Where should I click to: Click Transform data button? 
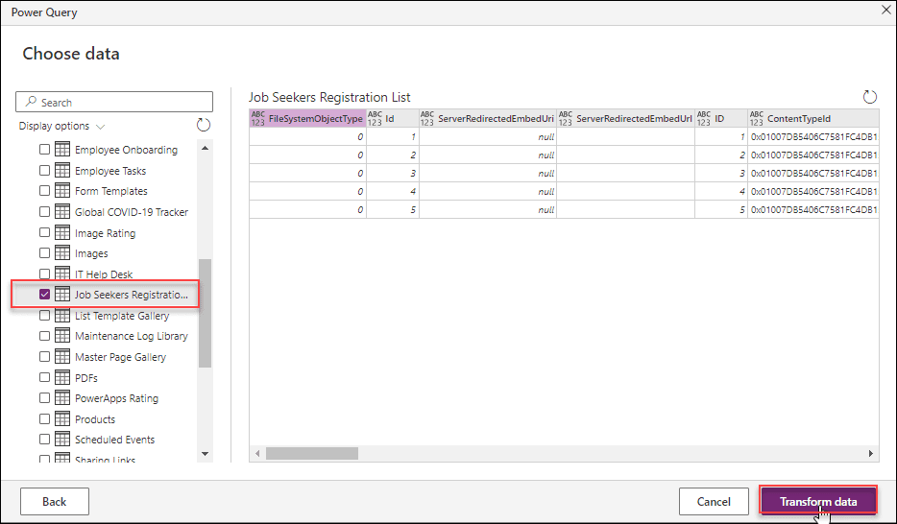tap(818, 501)
